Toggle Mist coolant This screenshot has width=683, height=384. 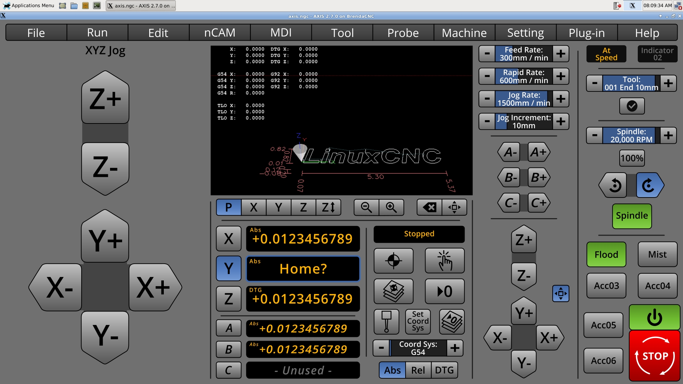click(x=657, y=254)
